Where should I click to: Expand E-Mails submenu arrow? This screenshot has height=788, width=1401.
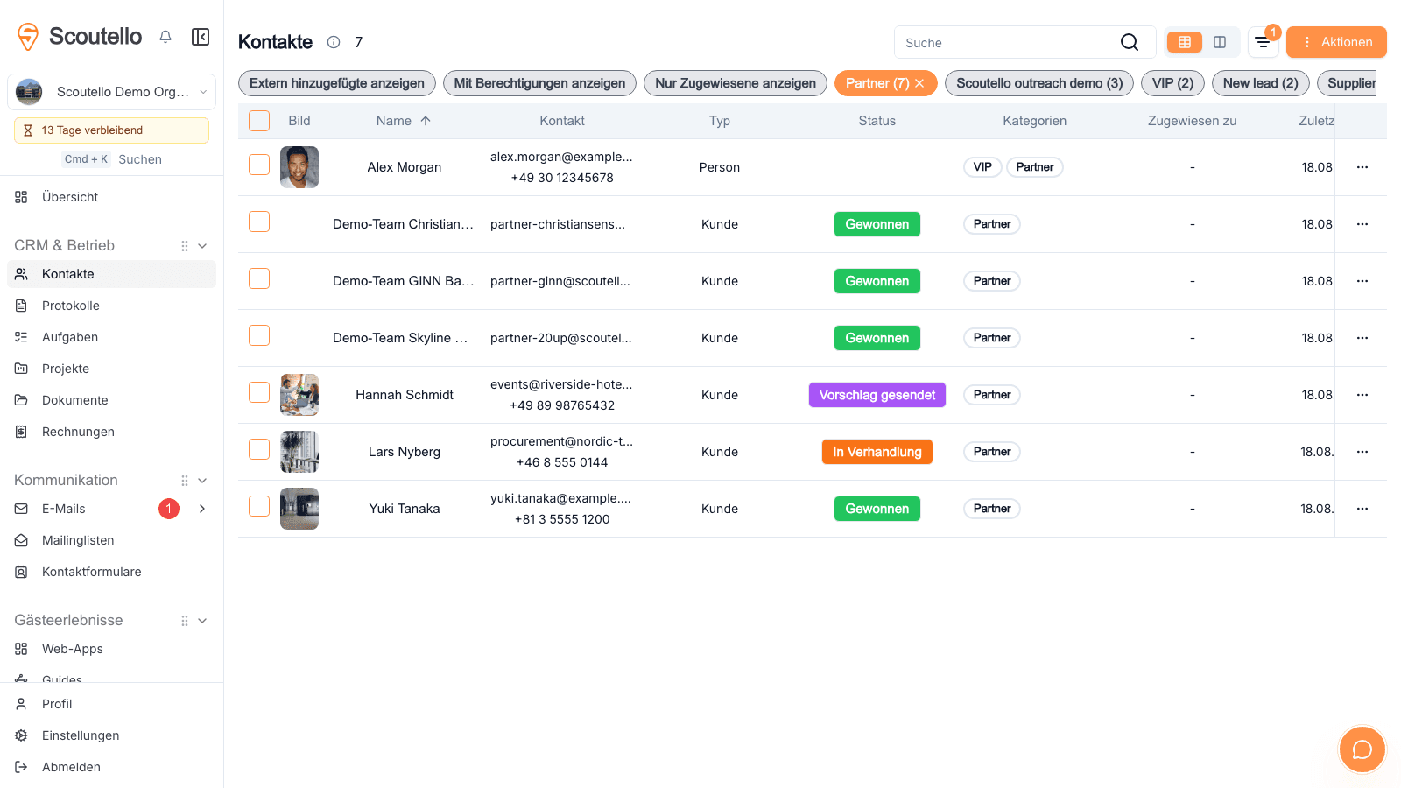[x=202, y=509]
